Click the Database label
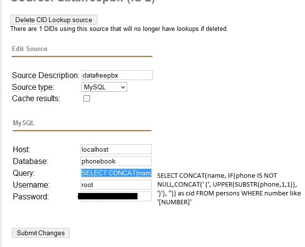The width and height of the screenshot is (305, 247). pos(30,161)
